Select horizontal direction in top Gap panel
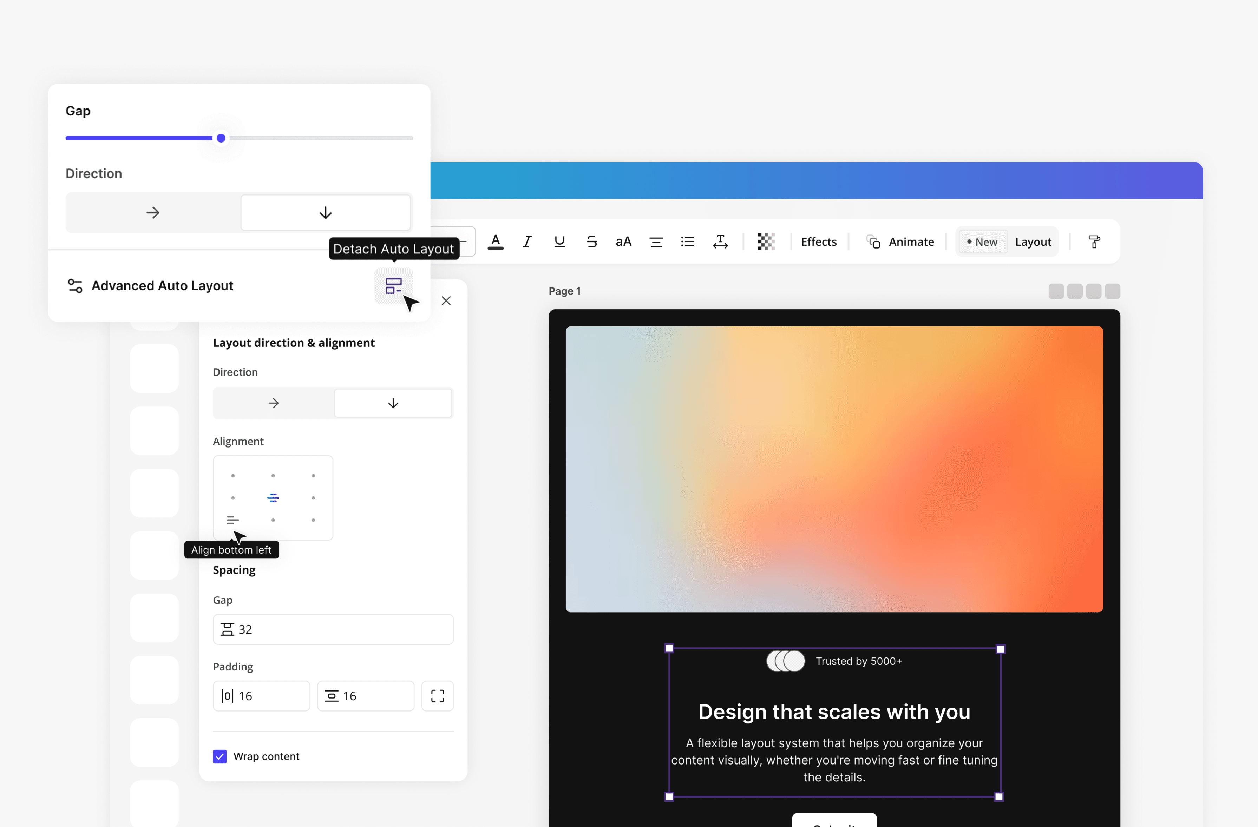This screenshot has width=1258, height=827. (x=153, y=212)
